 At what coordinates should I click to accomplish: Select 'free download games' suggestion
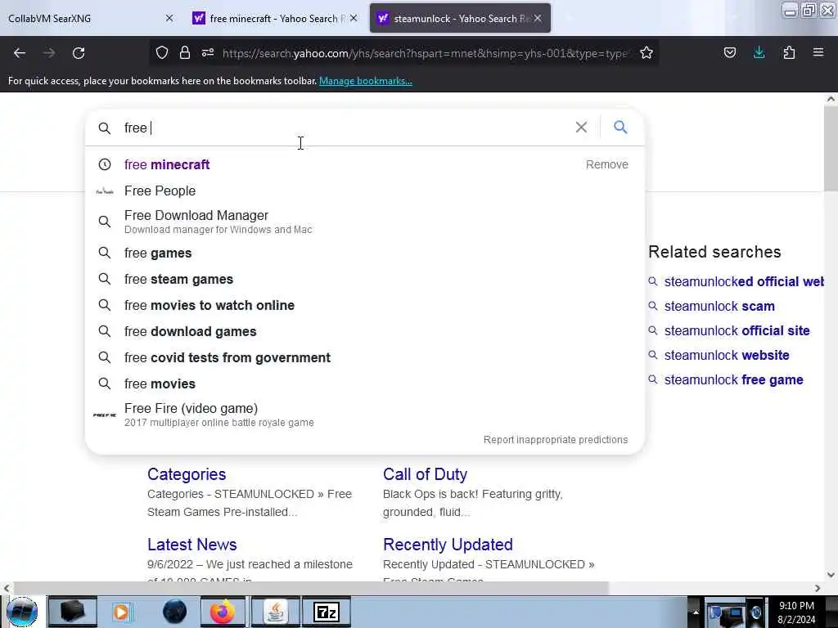coord(190,332)
